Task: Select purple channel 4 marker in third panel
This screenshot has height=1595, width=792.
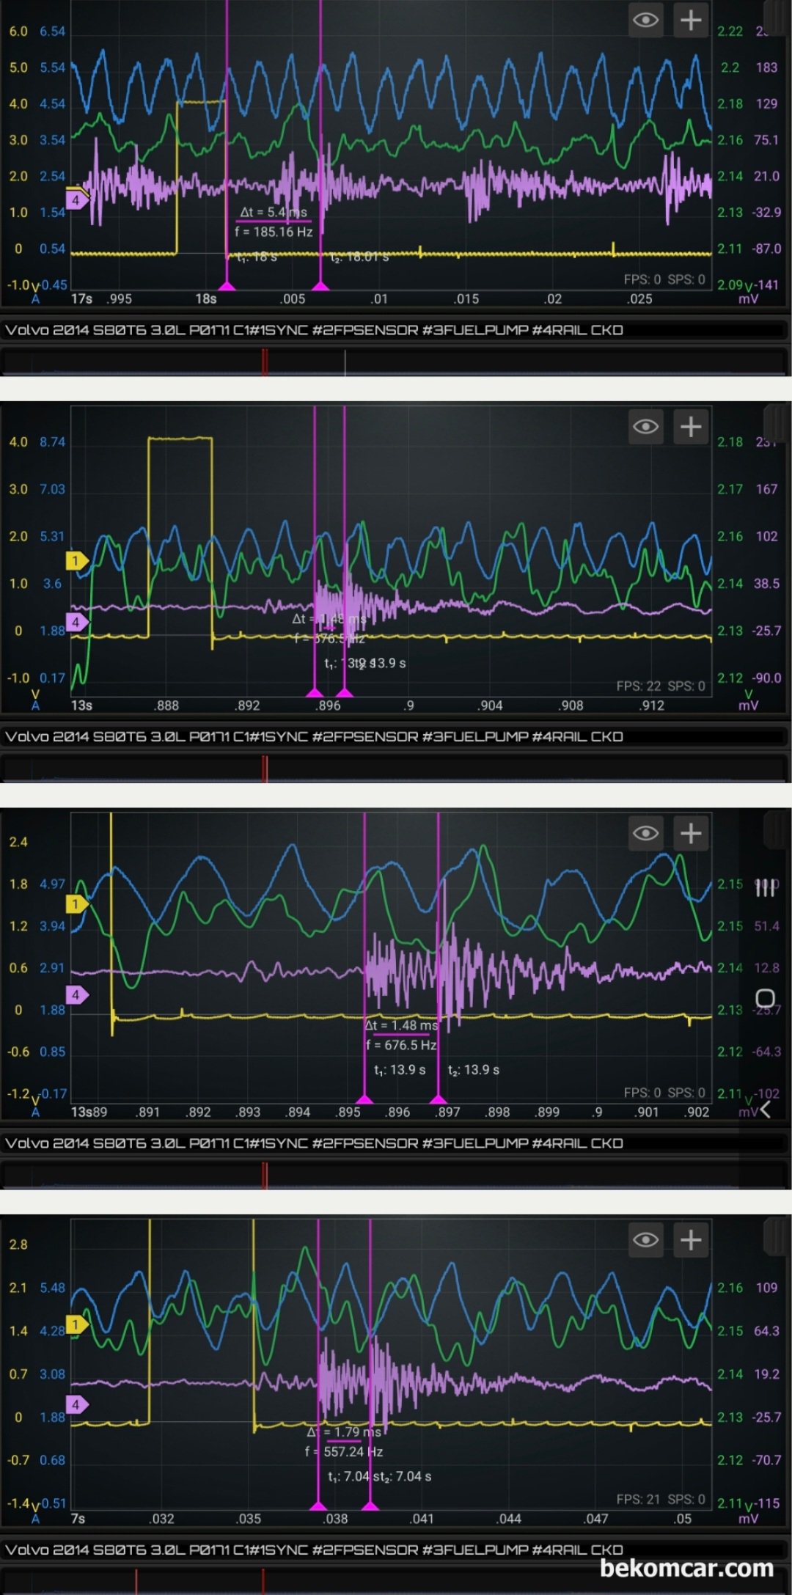Action: (x=77, y=995)
